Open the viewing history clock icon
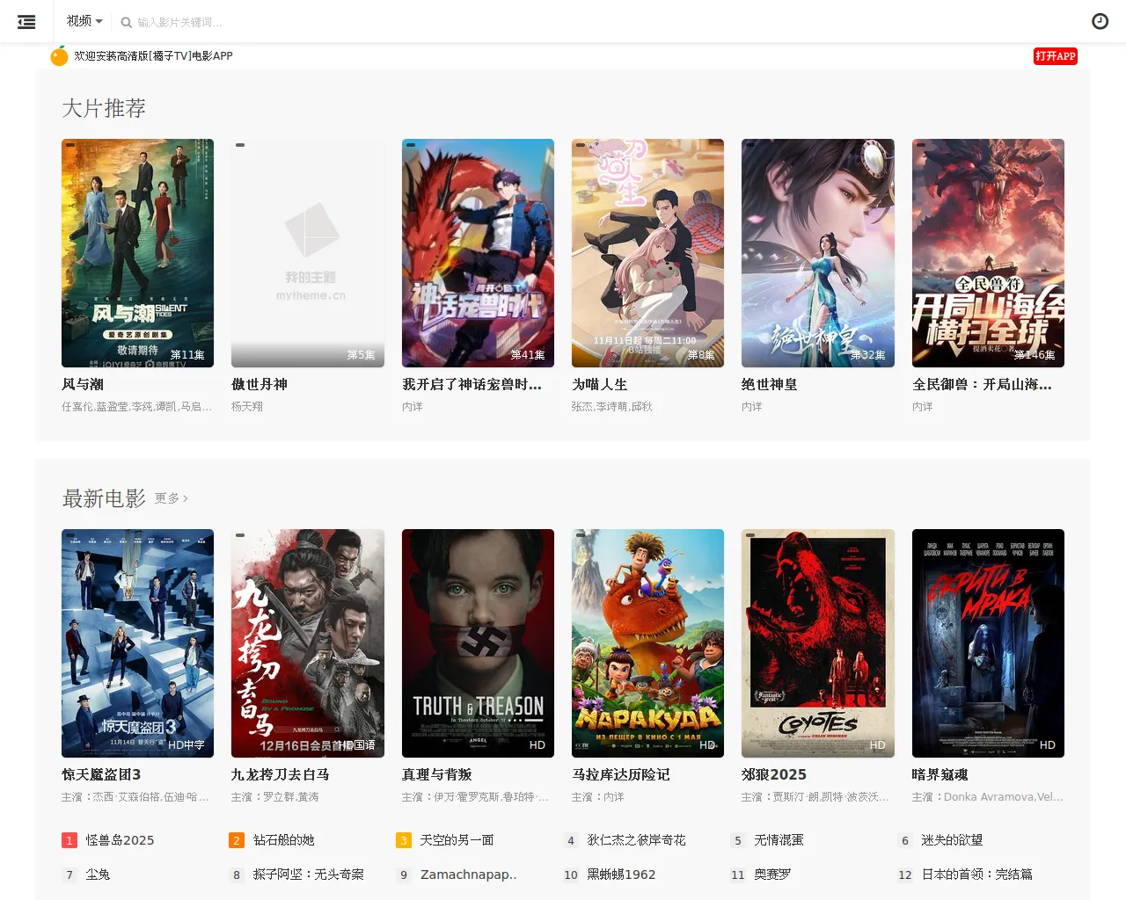Viewport: 1126px width, 900px height. [1100, 22]
